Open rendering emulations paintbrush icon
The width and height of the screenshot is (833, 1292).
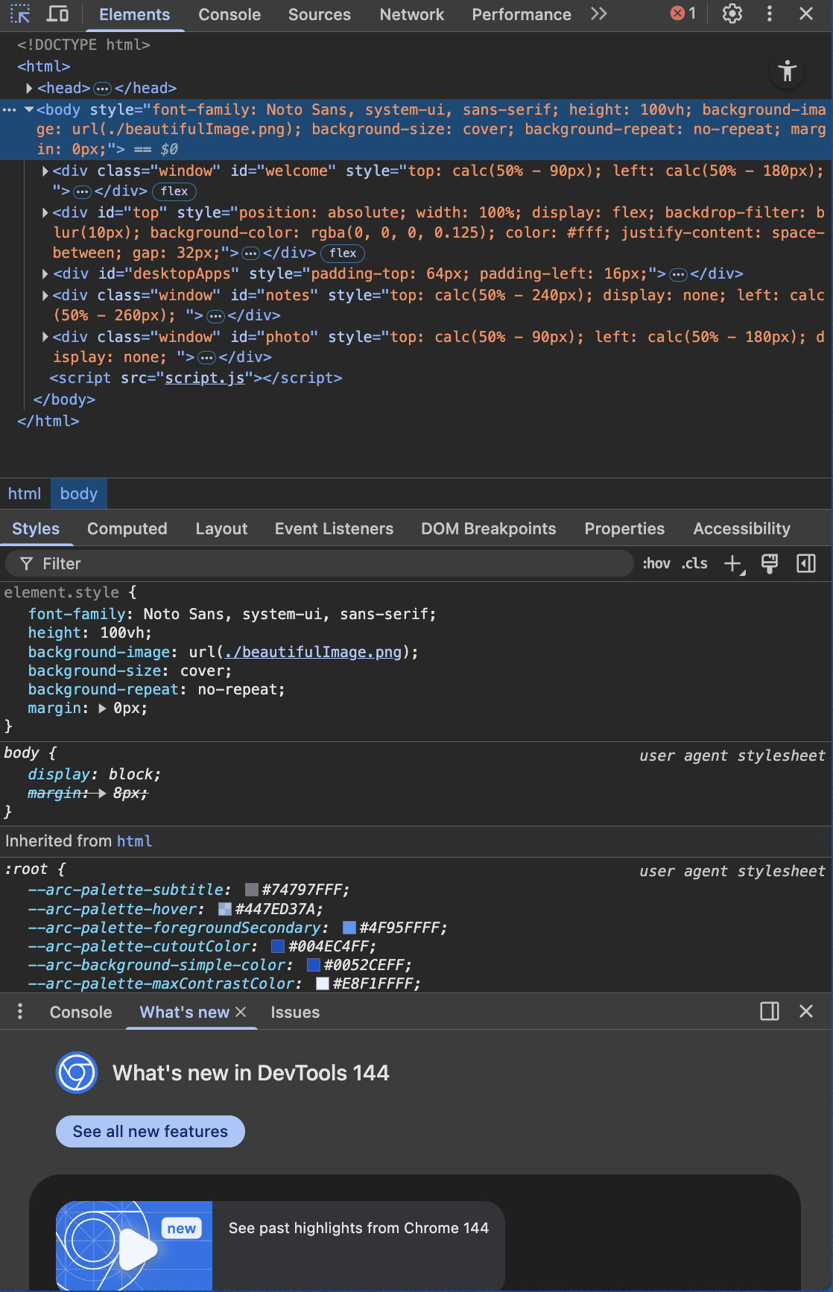tap(770, 564)
